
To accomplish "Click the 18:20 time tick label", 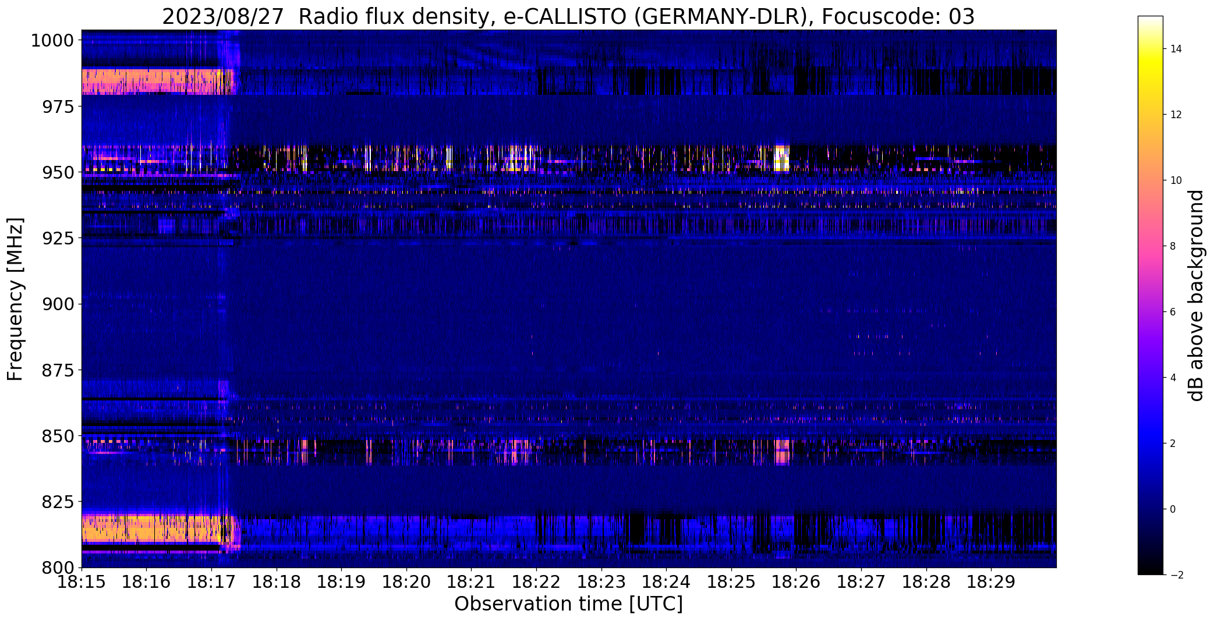I will tap(406, 582).
